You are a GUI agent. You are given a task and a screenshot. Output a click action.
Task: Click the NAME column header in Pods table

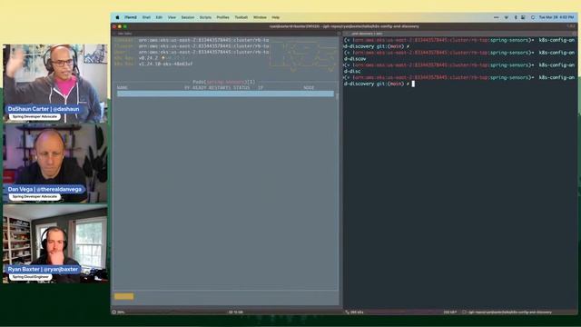123,88
